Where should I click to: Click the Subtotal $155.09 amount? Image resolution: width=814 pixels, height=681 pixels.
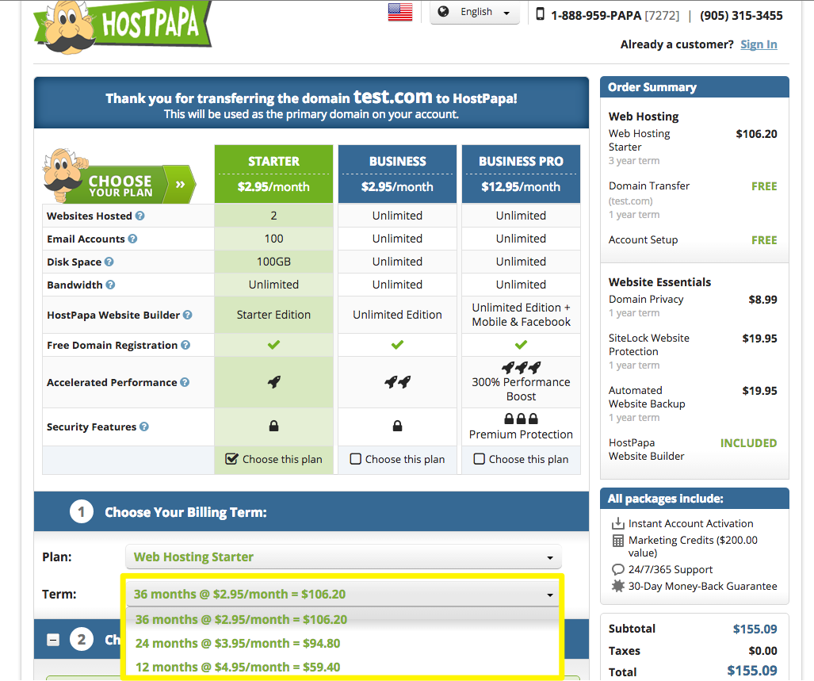coord(755,629)
